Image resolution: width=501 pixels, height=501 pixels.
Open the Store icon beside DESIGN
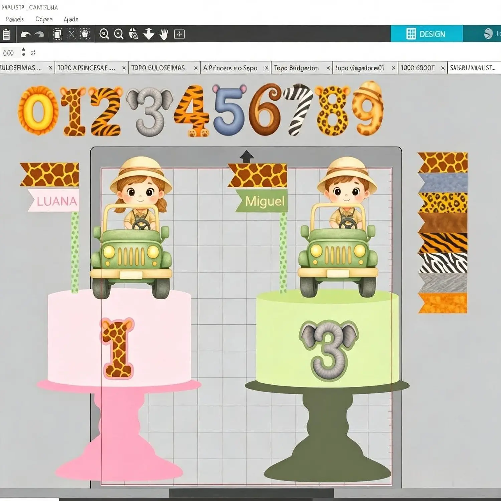(x=488, y=34)
